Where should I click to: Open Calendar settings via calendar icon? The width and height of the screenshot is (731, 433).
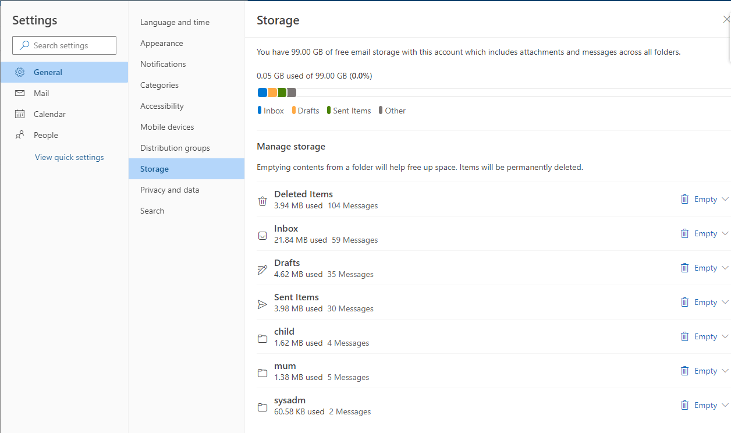19,114
